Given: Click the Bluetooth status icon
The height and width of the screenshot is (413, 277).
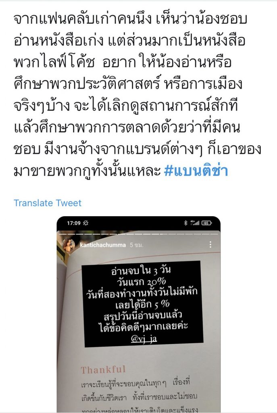Looking at the screenshot, I should (185, 223).
